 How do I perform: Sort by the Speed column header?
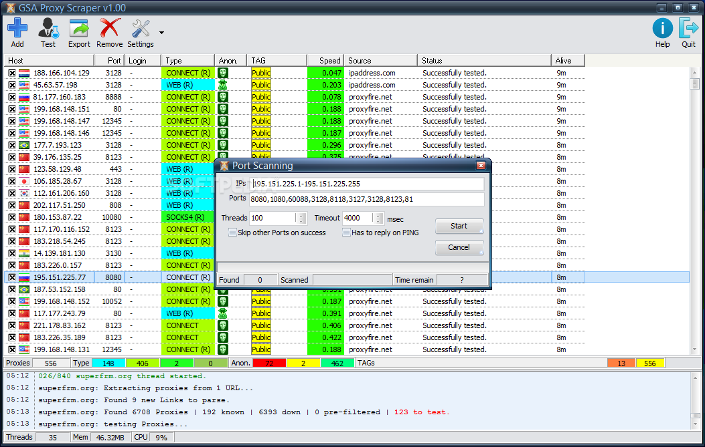click(x=325, y=61)
